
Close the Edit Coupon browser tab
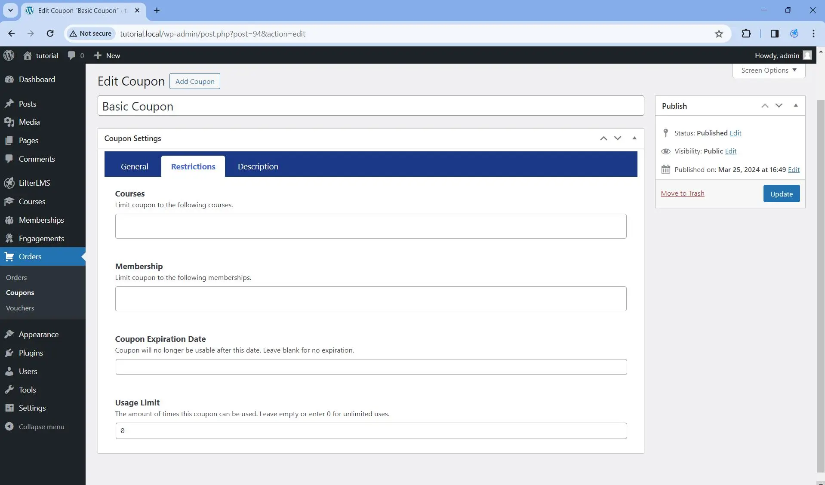tap(137, 10)
